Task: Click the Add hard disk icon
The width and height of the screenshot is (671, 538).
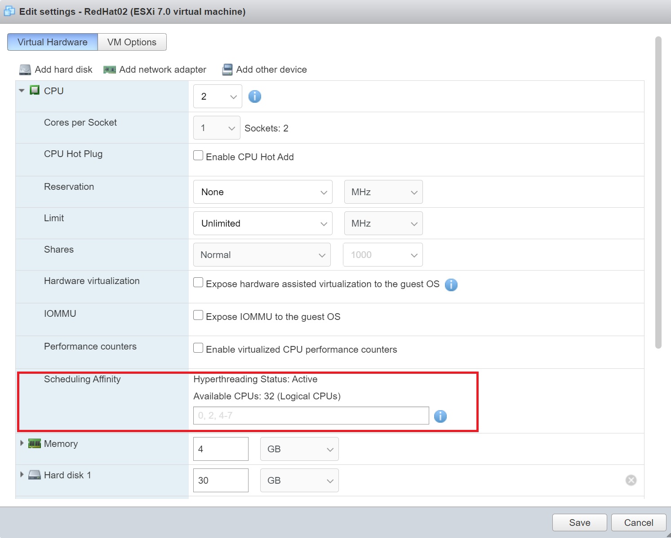Action: click(x=25, y=70)
